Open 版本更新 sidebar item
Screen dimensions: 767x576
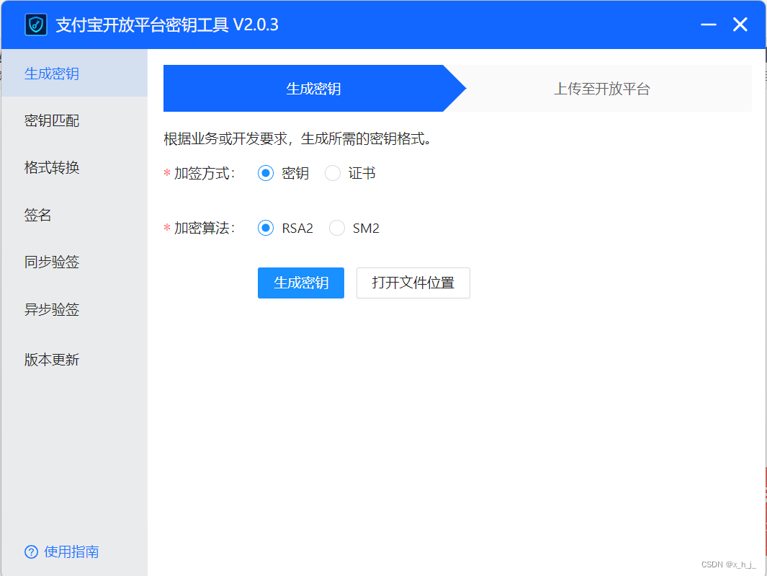[x=74, y=360]
